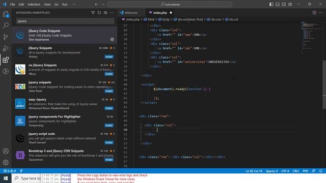Install Bootstrap 5 and jQuery CDN Snippets
The image size is (326, 183).
click(109, 160)
